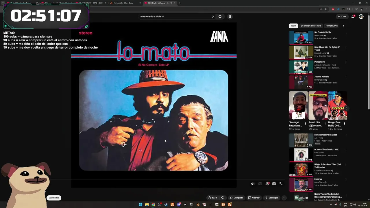370x208 pixels.
Task: Show next filter chips with arrow
Action: (x=344, y=26)
